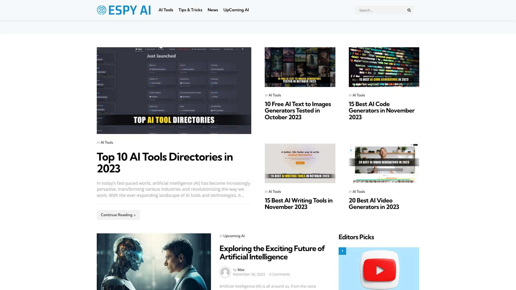
Task: Open the UpComing AI menu item
Action: [x=236, y=10]
